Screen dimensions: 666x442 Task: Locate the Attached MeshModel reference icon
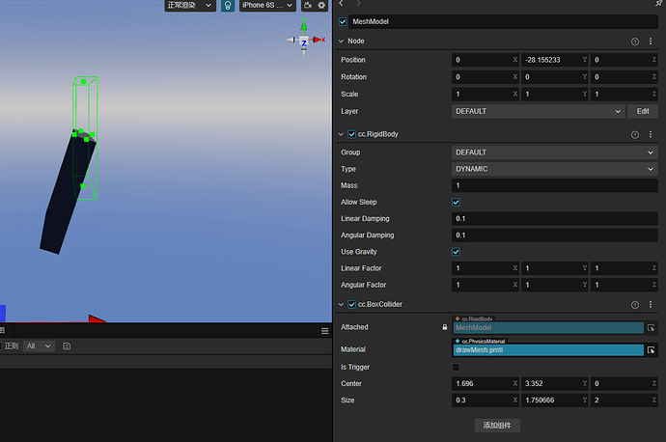(651, 328)
